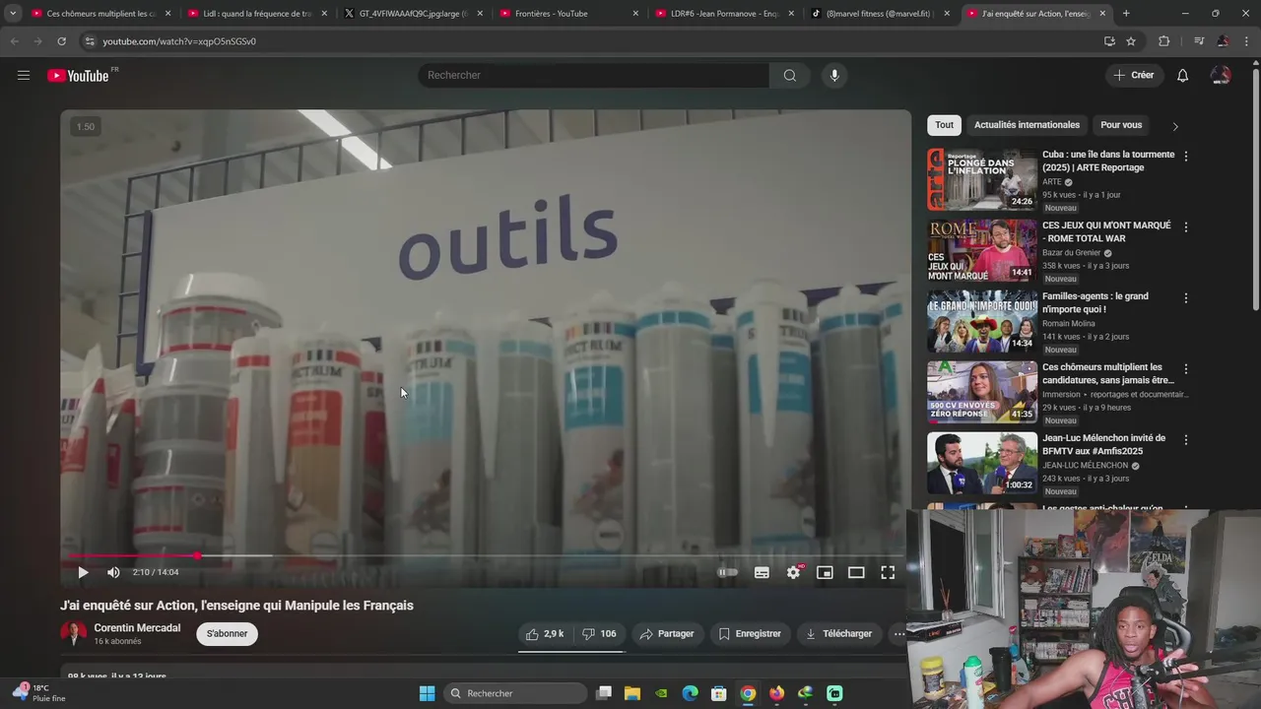Select Actualités internationales filter chip

coord(1027,125)
